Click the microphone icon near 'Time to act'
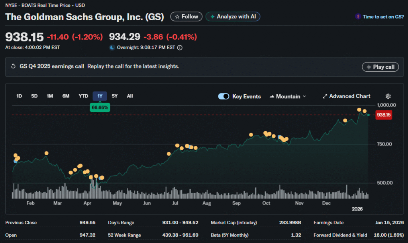The width and height of the screenshot is (408, 243). [357, 17]
